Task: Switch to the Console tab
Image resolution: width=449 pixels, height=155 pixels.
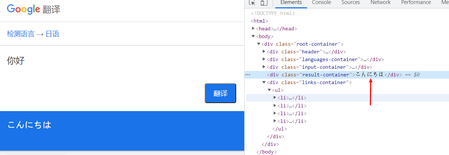Action: pyautogui.click(x=321, y=3)
